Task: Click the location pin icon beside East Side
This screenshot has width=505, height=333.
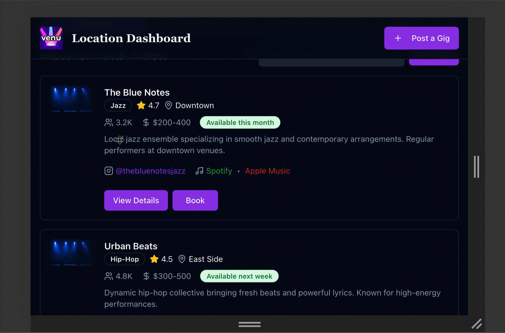Action: (182, 259)
